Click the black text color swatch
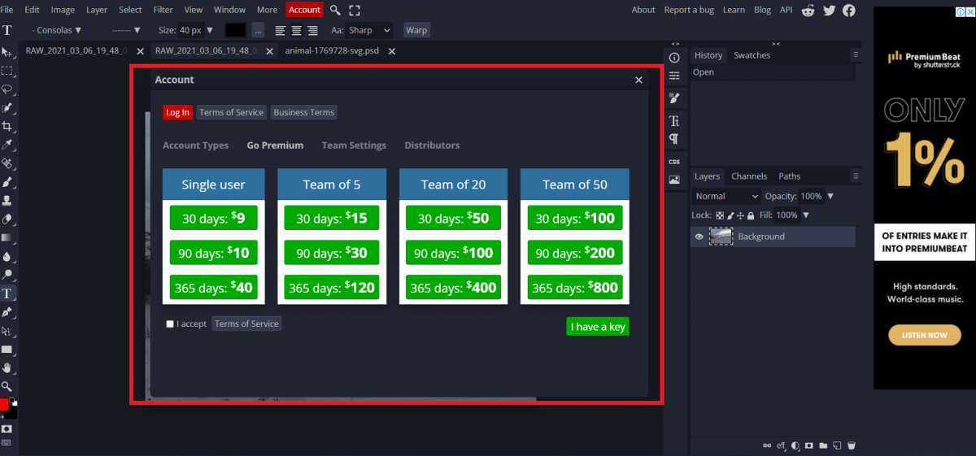976x456 pixels. 235,30
